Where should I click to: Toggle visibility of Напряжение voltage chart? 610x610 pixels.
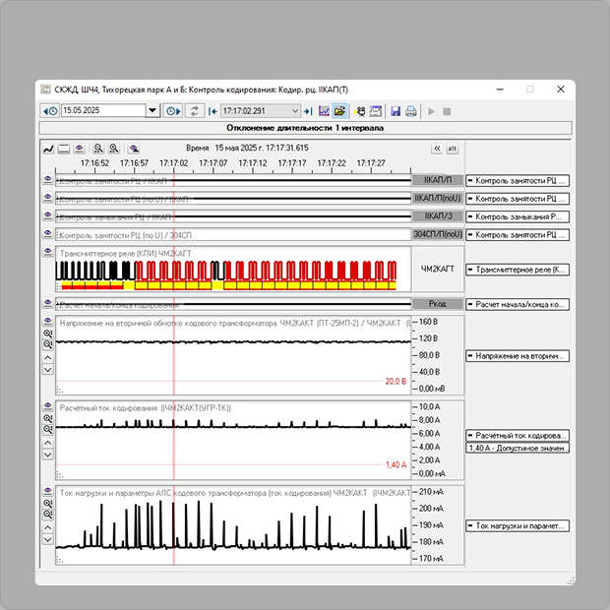(48, 321)
